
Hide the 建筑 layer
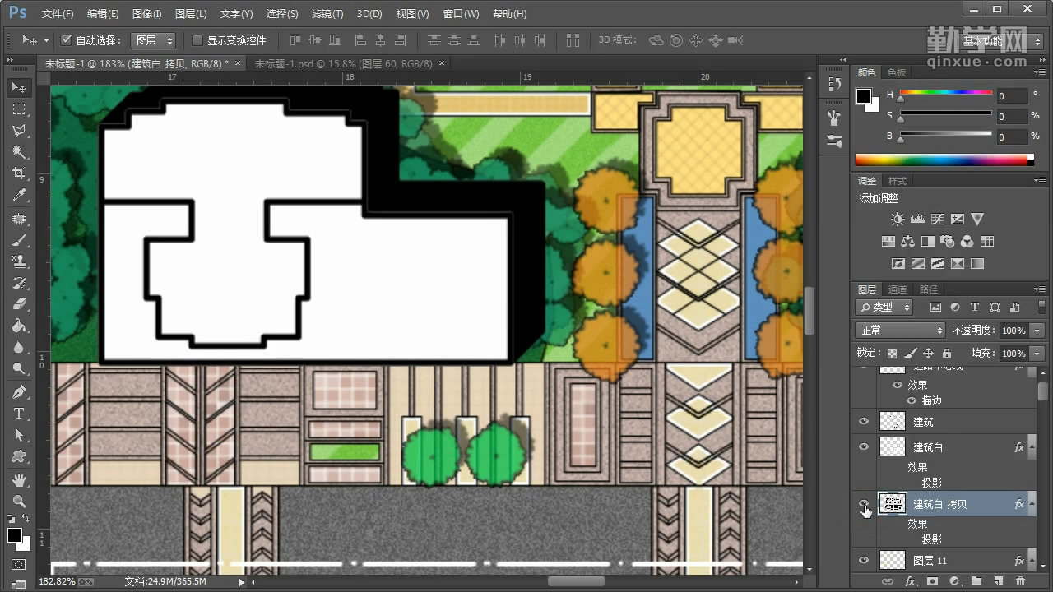pos(864,422)
